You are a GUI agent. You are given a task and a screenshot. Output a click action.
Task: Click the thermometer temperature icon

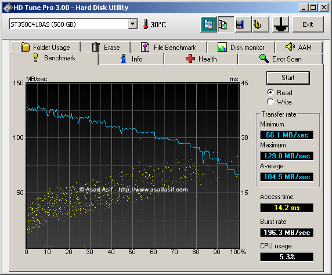145,24
